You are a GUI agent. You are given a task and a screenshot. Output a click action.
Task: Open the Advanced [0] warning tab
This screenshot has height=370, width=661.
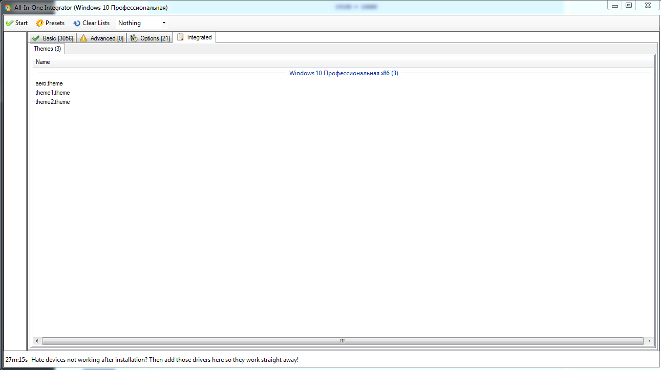[x=101, y=38]
